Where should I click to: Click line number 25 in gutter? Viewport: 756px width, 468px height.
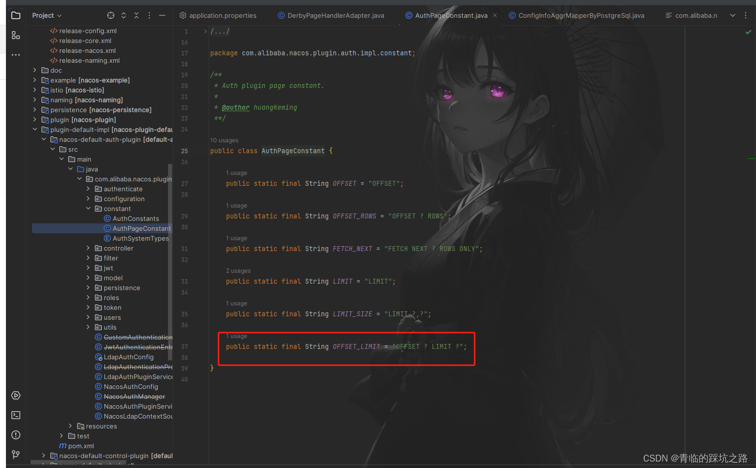184,151
